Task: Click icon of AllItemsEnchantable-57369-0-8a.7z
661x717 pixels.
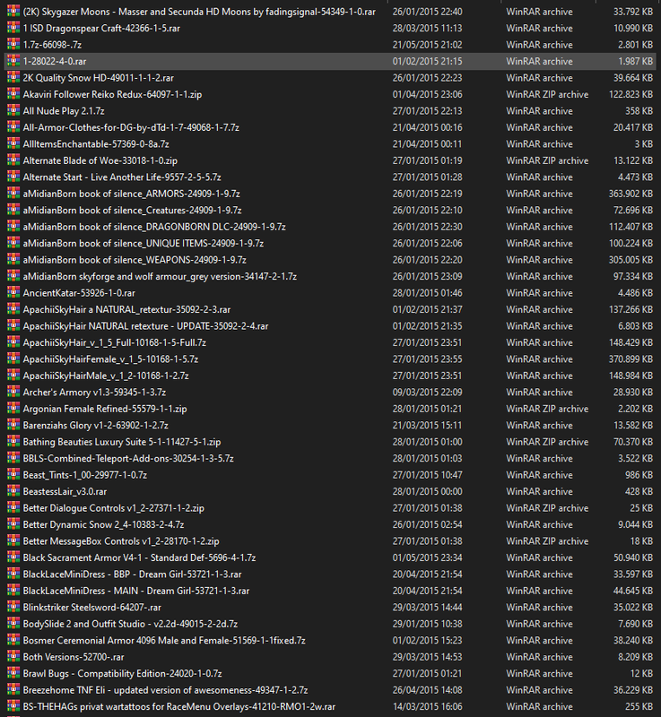Action: click(x=13, y=143)
